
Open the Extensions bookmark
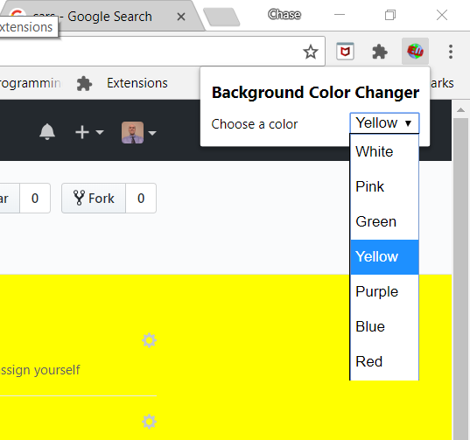(x=122, y=83)
